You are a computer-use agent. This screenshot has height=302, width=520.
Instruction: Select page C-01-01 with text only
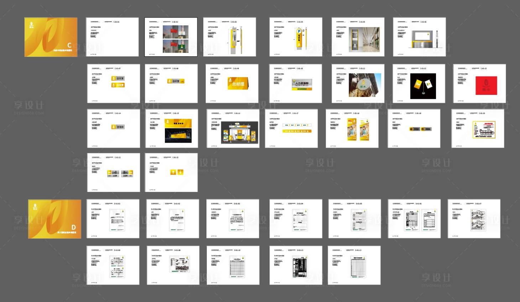pos(112,37)
